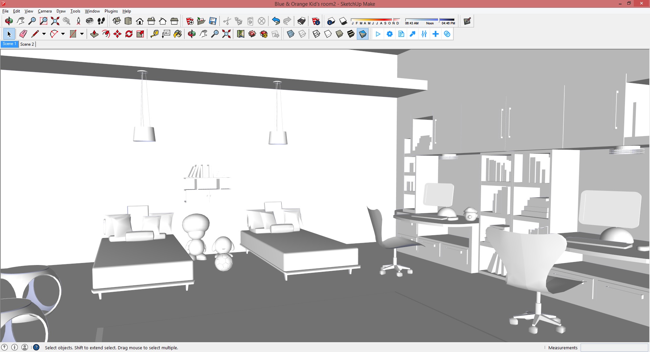Viewport: 650px width, 352px height.
Task: Create a new model with New icon
Action: tap(190, 21)
